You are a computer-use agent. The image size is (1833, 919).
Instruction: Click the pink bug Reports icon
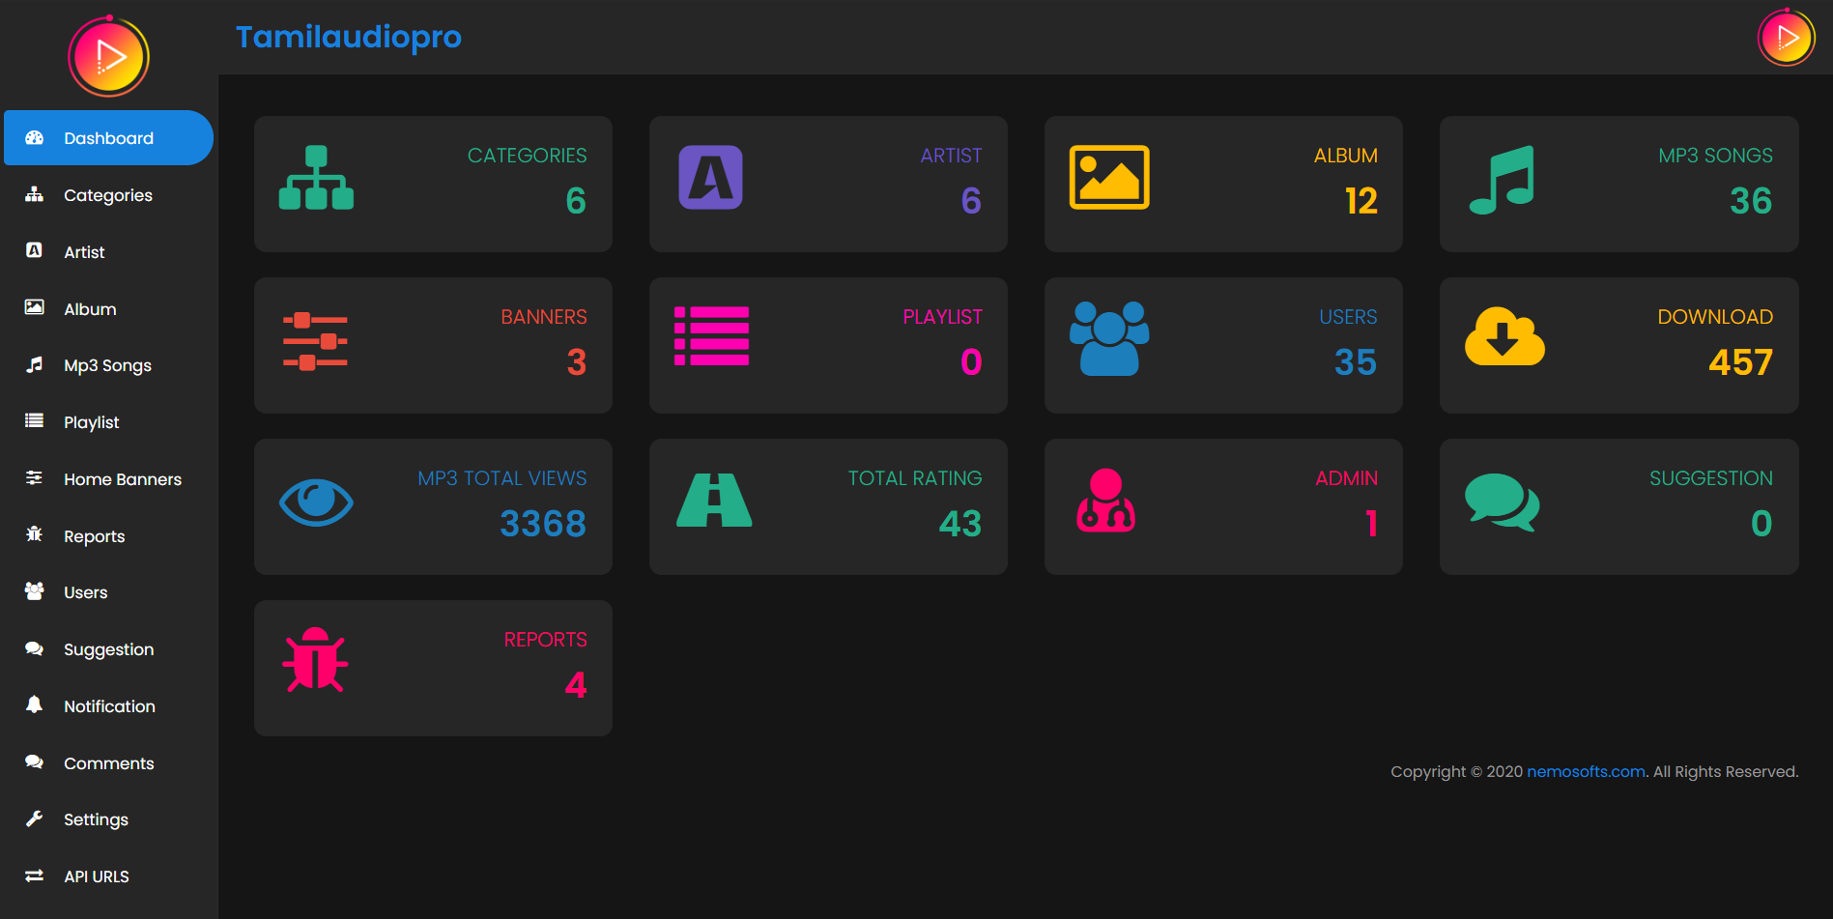coord(315,660)
